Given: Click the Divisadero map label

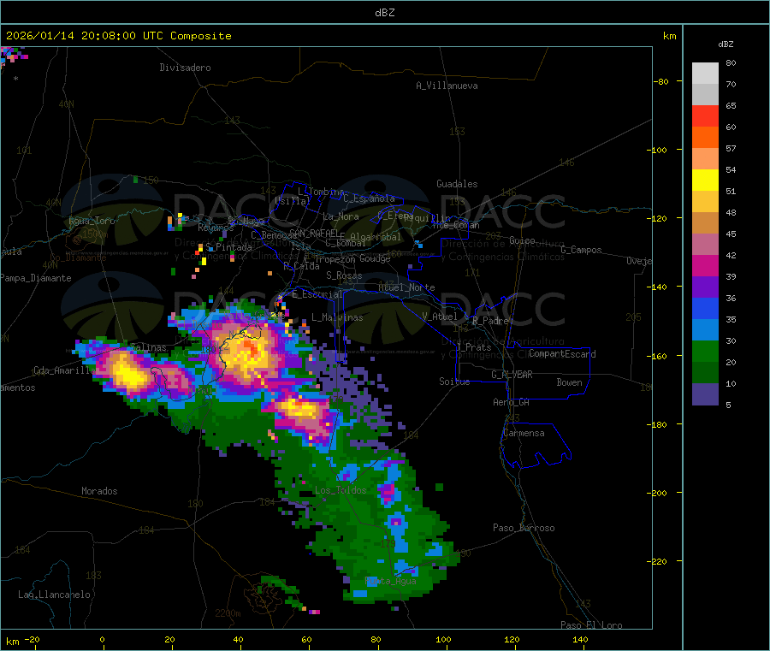Looking at the screenshot, I should (x=185, y=68).
